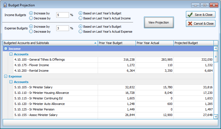Select Expense Budgets 'Increase by' option
221x129 pixels.
31,27
